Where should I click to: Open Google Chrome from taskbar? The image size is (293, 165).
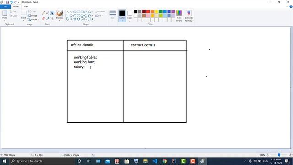point(164,161)
